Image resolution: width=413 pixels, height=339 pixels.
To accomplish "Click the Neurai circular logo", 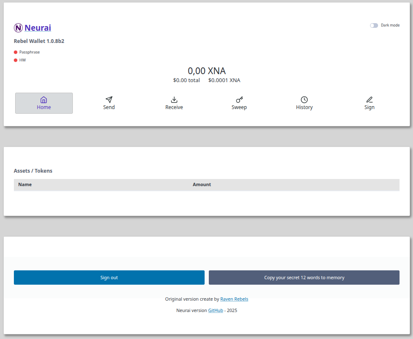I will pos(18,28).
